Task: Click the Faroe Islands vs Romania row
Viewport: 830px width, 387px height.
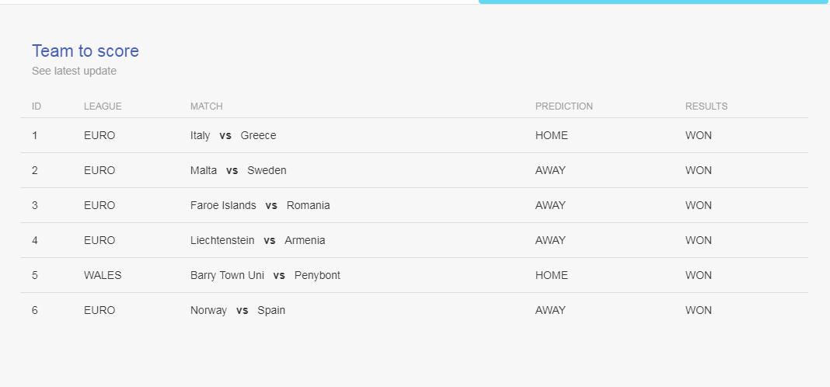Action: [x=414, y=205]
